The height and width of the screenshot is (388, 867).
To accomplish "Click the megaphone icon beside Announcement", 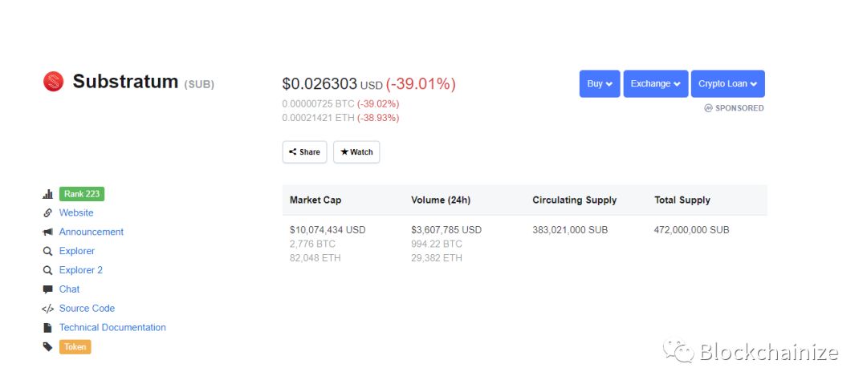I will [47, 232].
